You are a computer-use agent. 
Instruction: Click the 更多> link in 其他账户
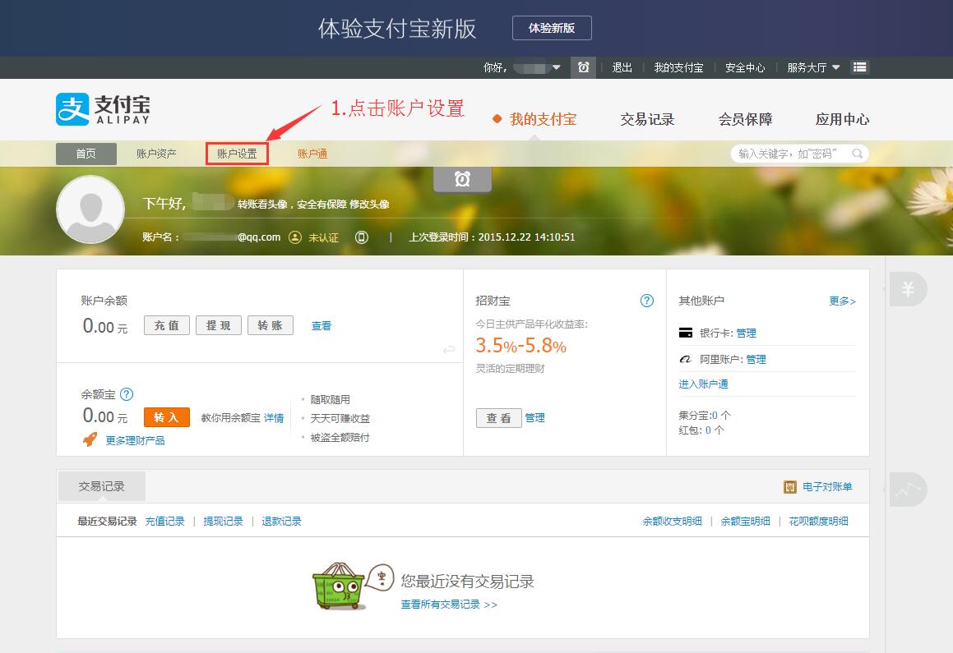(x=842, y=301)
